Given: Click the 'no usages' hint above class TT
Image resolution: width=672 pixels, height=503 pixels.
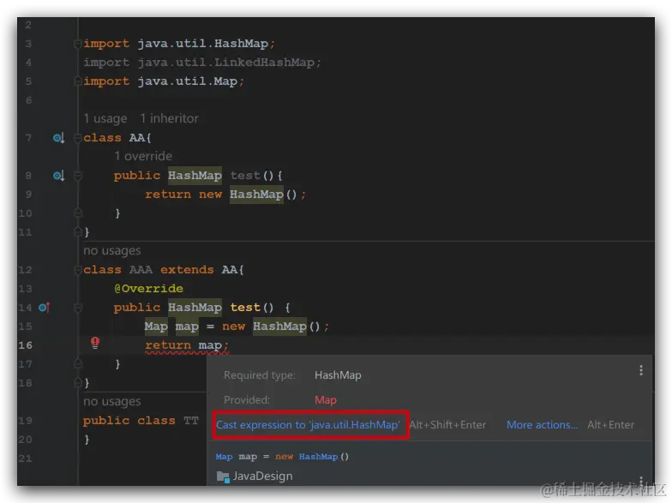Looking at the screenshot, I should [x=111, y=401].
